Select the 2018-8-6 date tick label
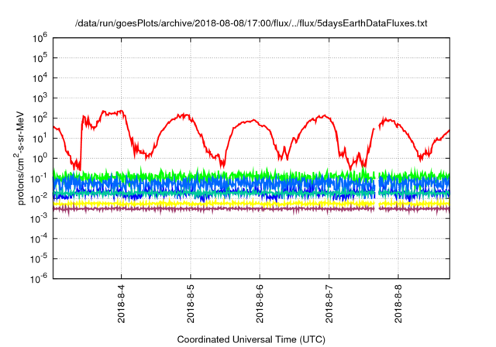The width and height of the screenshot is (496, 347). (260, 304)
